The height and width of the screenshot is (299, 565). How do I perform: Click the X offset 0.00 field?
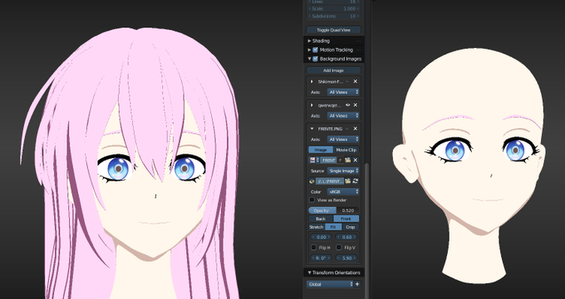tap(321, 237)
